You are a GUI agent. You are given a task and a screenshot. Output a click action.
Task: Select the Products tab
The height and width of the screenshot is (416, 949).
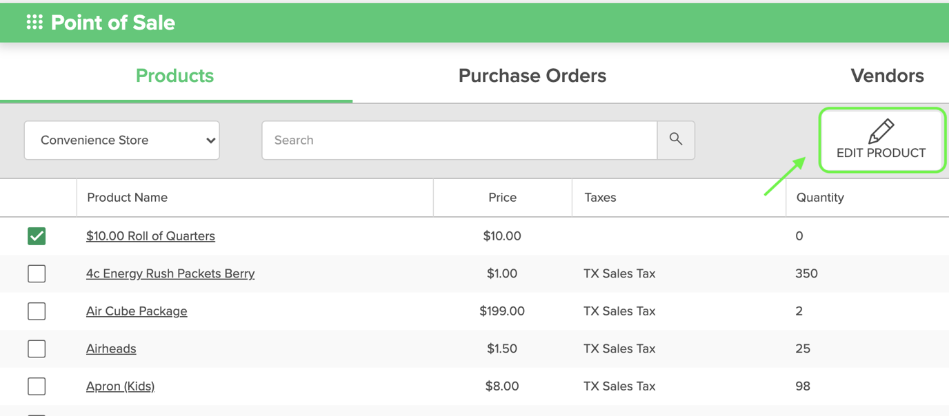click(x=174, y=76)
